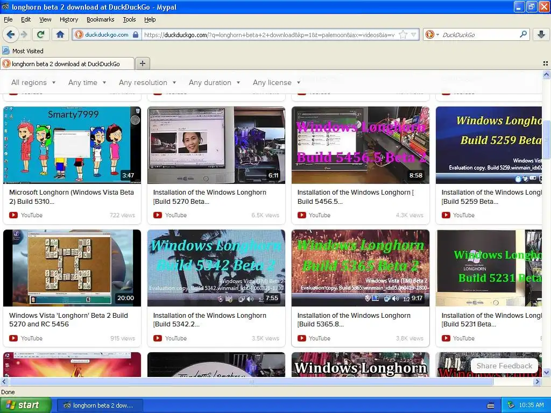Open the File menu
This screenshot has height=413, width=551.
(x=8, y=19)
